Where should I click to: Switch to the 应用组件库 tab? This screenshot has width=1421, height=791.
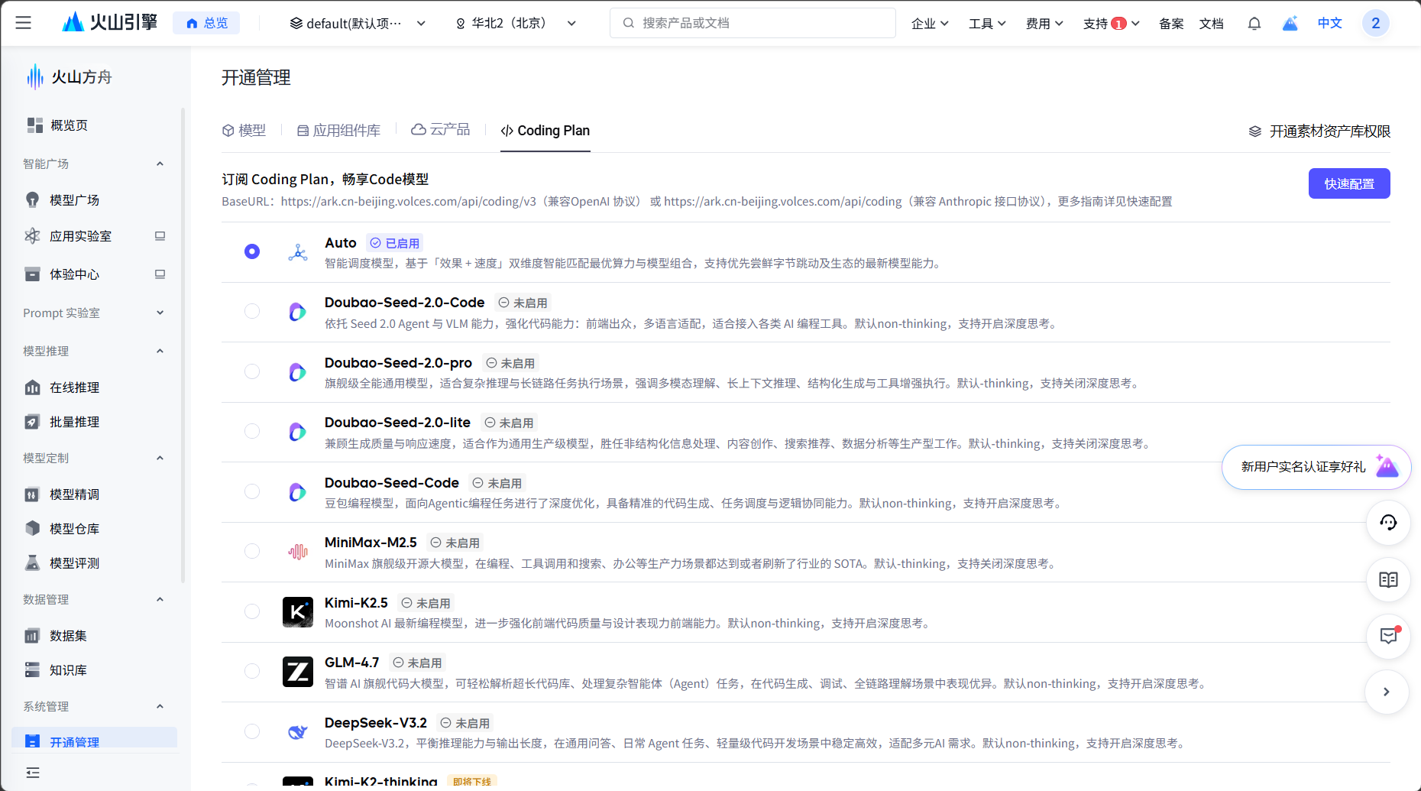click(338, 131)
